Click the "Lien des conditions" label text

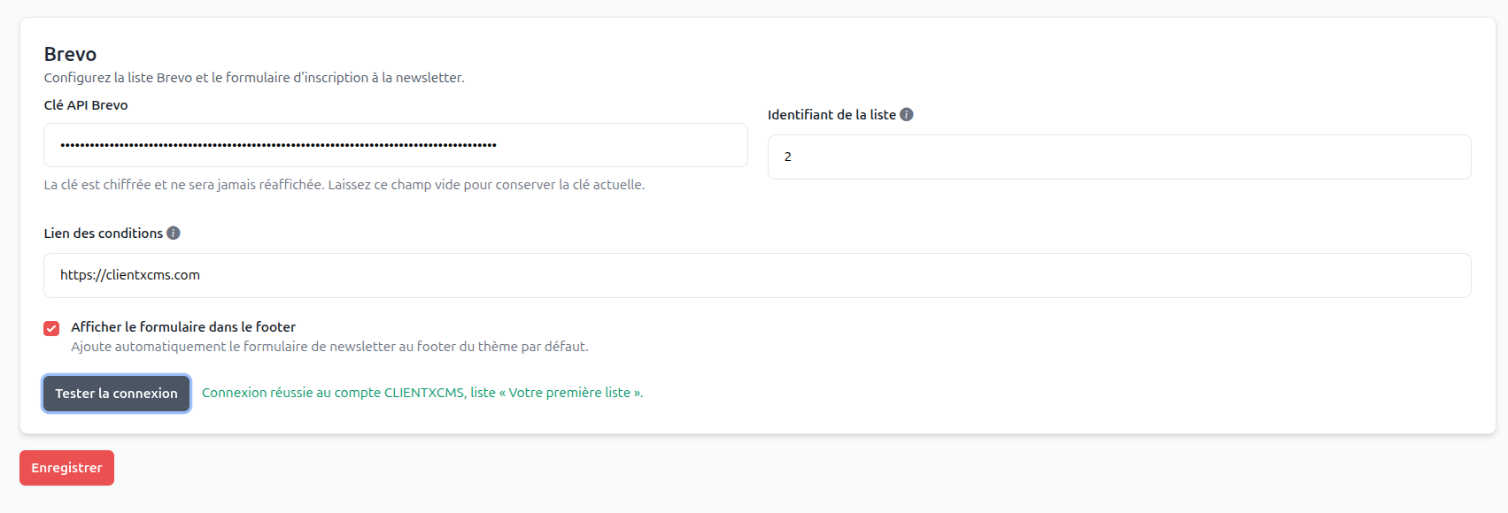tap(104, 233)
